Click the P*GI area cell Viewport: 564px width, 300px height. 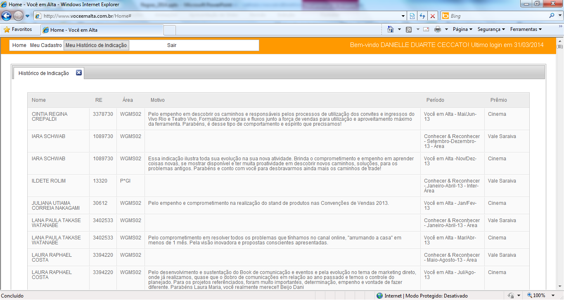click(125, 181)
